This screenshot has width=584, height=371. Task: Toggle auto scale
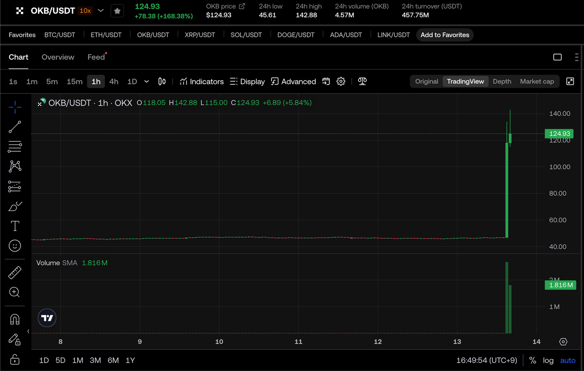coord(568,361)
